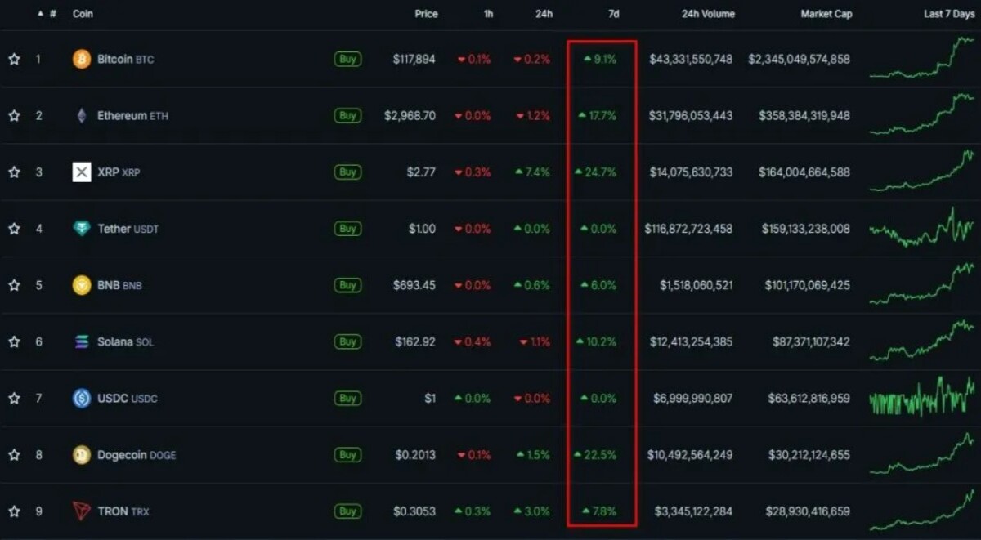
Task: Click the Buy button for Dogecoin
Action: (347, 455)
